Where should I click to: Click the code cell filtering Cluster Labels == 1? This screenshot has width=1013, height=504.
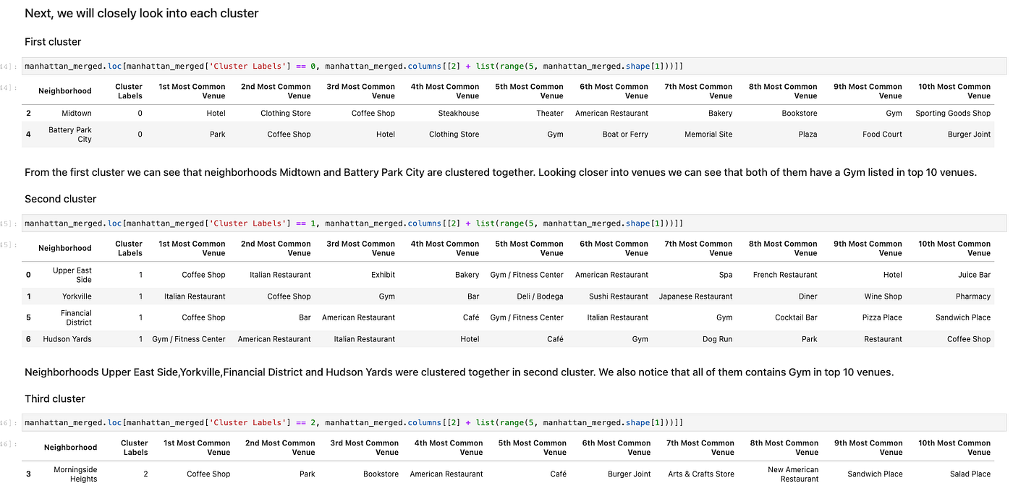coord(514,223)
